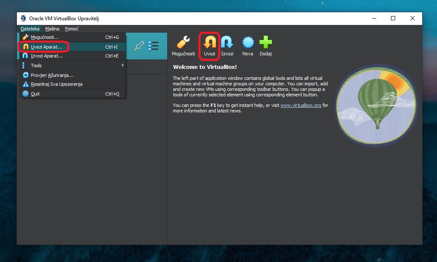Choose Uvezi Aparat... menu entry
This screenshot has height=262, width=437.
pyautogui.click(x=46, y=46)
